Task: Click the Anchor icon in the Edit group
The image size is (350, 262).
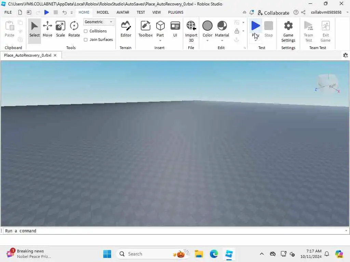Action: point(237,40)
